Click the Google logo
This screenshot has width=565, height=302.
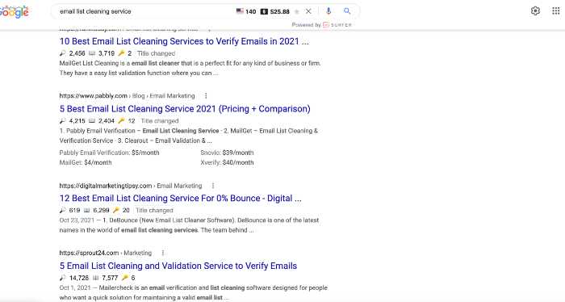coord(14,11)
